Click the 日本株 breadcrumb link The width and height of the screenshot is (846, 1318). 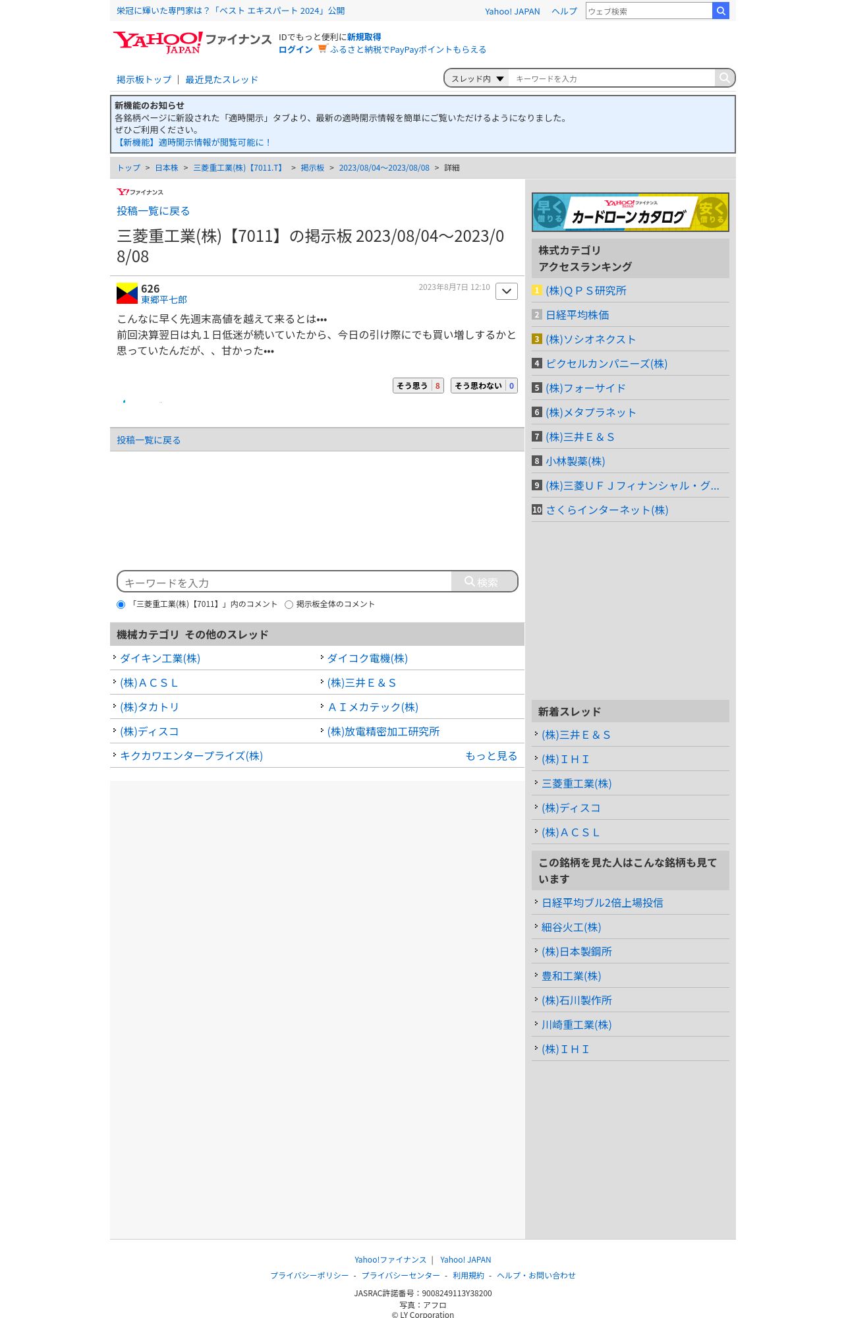tap(167, 168)
